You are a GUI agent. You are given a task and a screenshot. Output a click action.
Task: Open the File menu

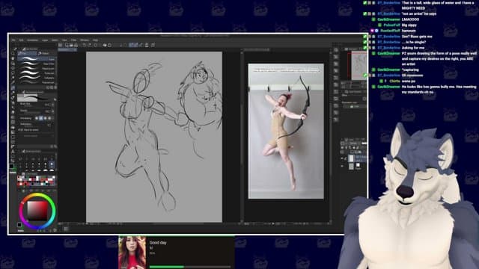pyautogui.click(x=13, y=40)
